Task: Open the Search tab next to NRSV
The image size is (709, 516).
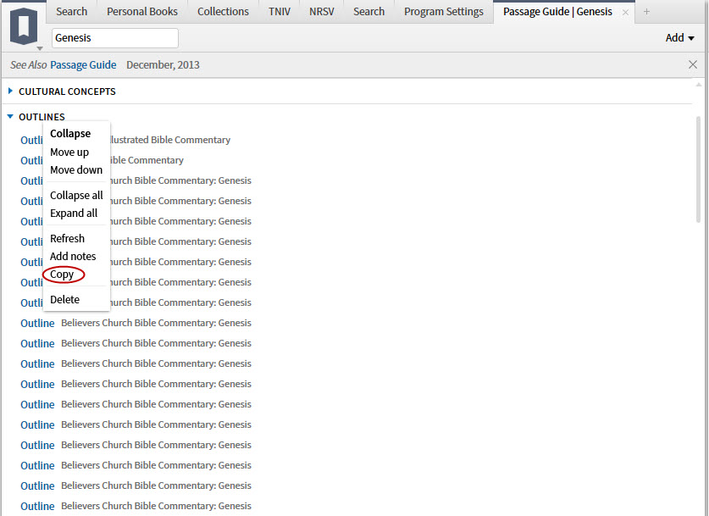Action: [x=369, y=12]
